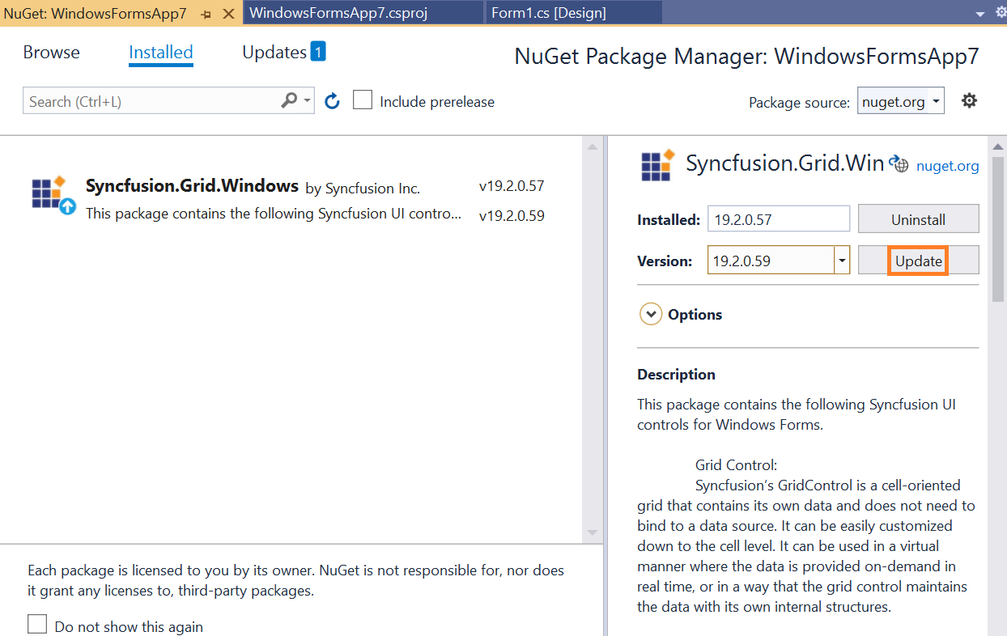Open document tabs overflow arrow

[980, 14]
